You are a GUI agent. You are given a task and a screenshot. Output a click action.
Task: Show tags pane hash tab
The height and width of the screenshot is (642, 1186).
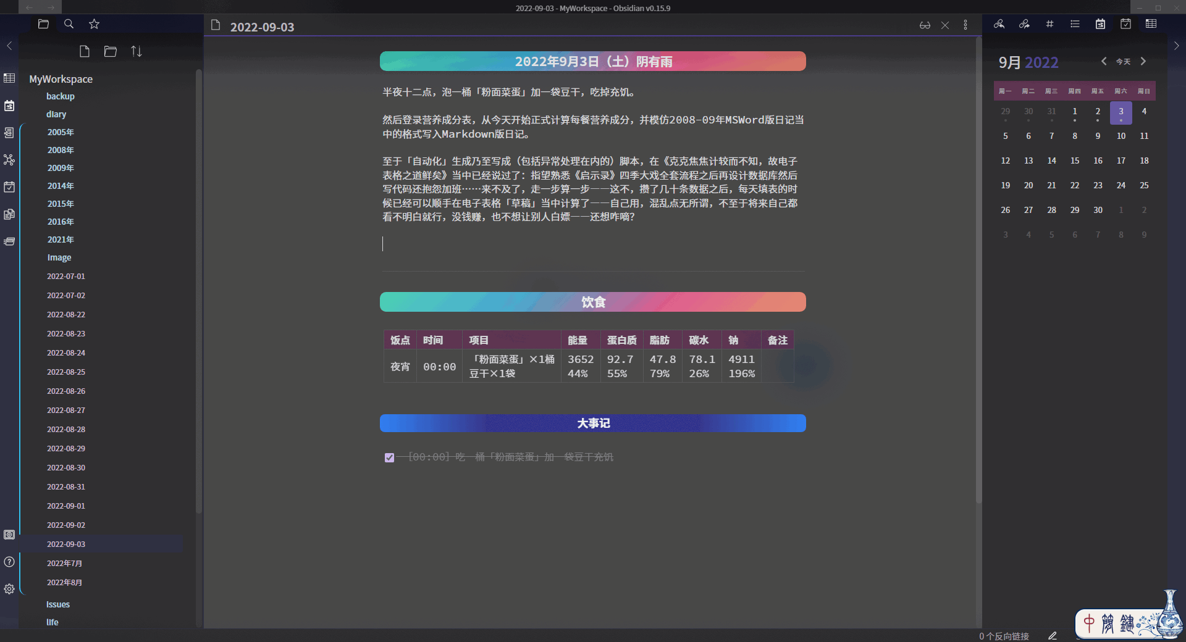pyautogui.click(x=1049, y=24)
